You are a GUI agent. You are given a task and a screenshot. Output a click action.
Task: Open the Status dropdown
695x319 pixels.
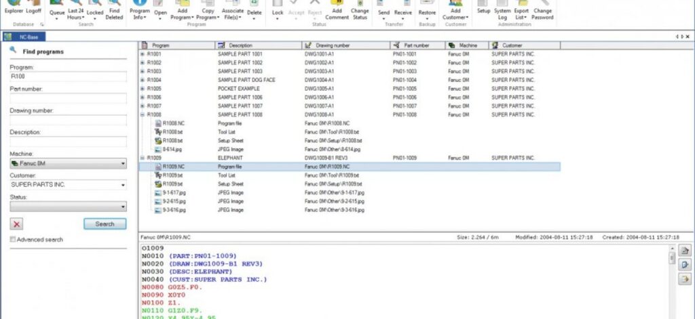pos(69,207)
